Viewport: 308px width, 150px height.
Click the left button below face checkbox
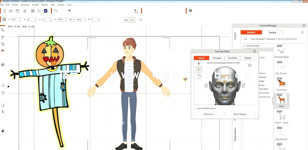tap(208, 114)
